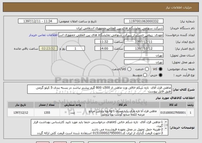Screen dimensions: 202x143
Task: Click the ردیف column header
Action: 190,105
